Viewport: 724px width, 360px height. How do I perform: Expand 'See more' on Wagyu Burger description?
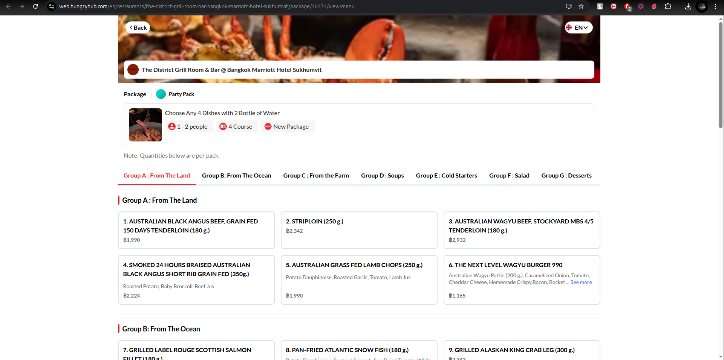(x=581, y=283)
